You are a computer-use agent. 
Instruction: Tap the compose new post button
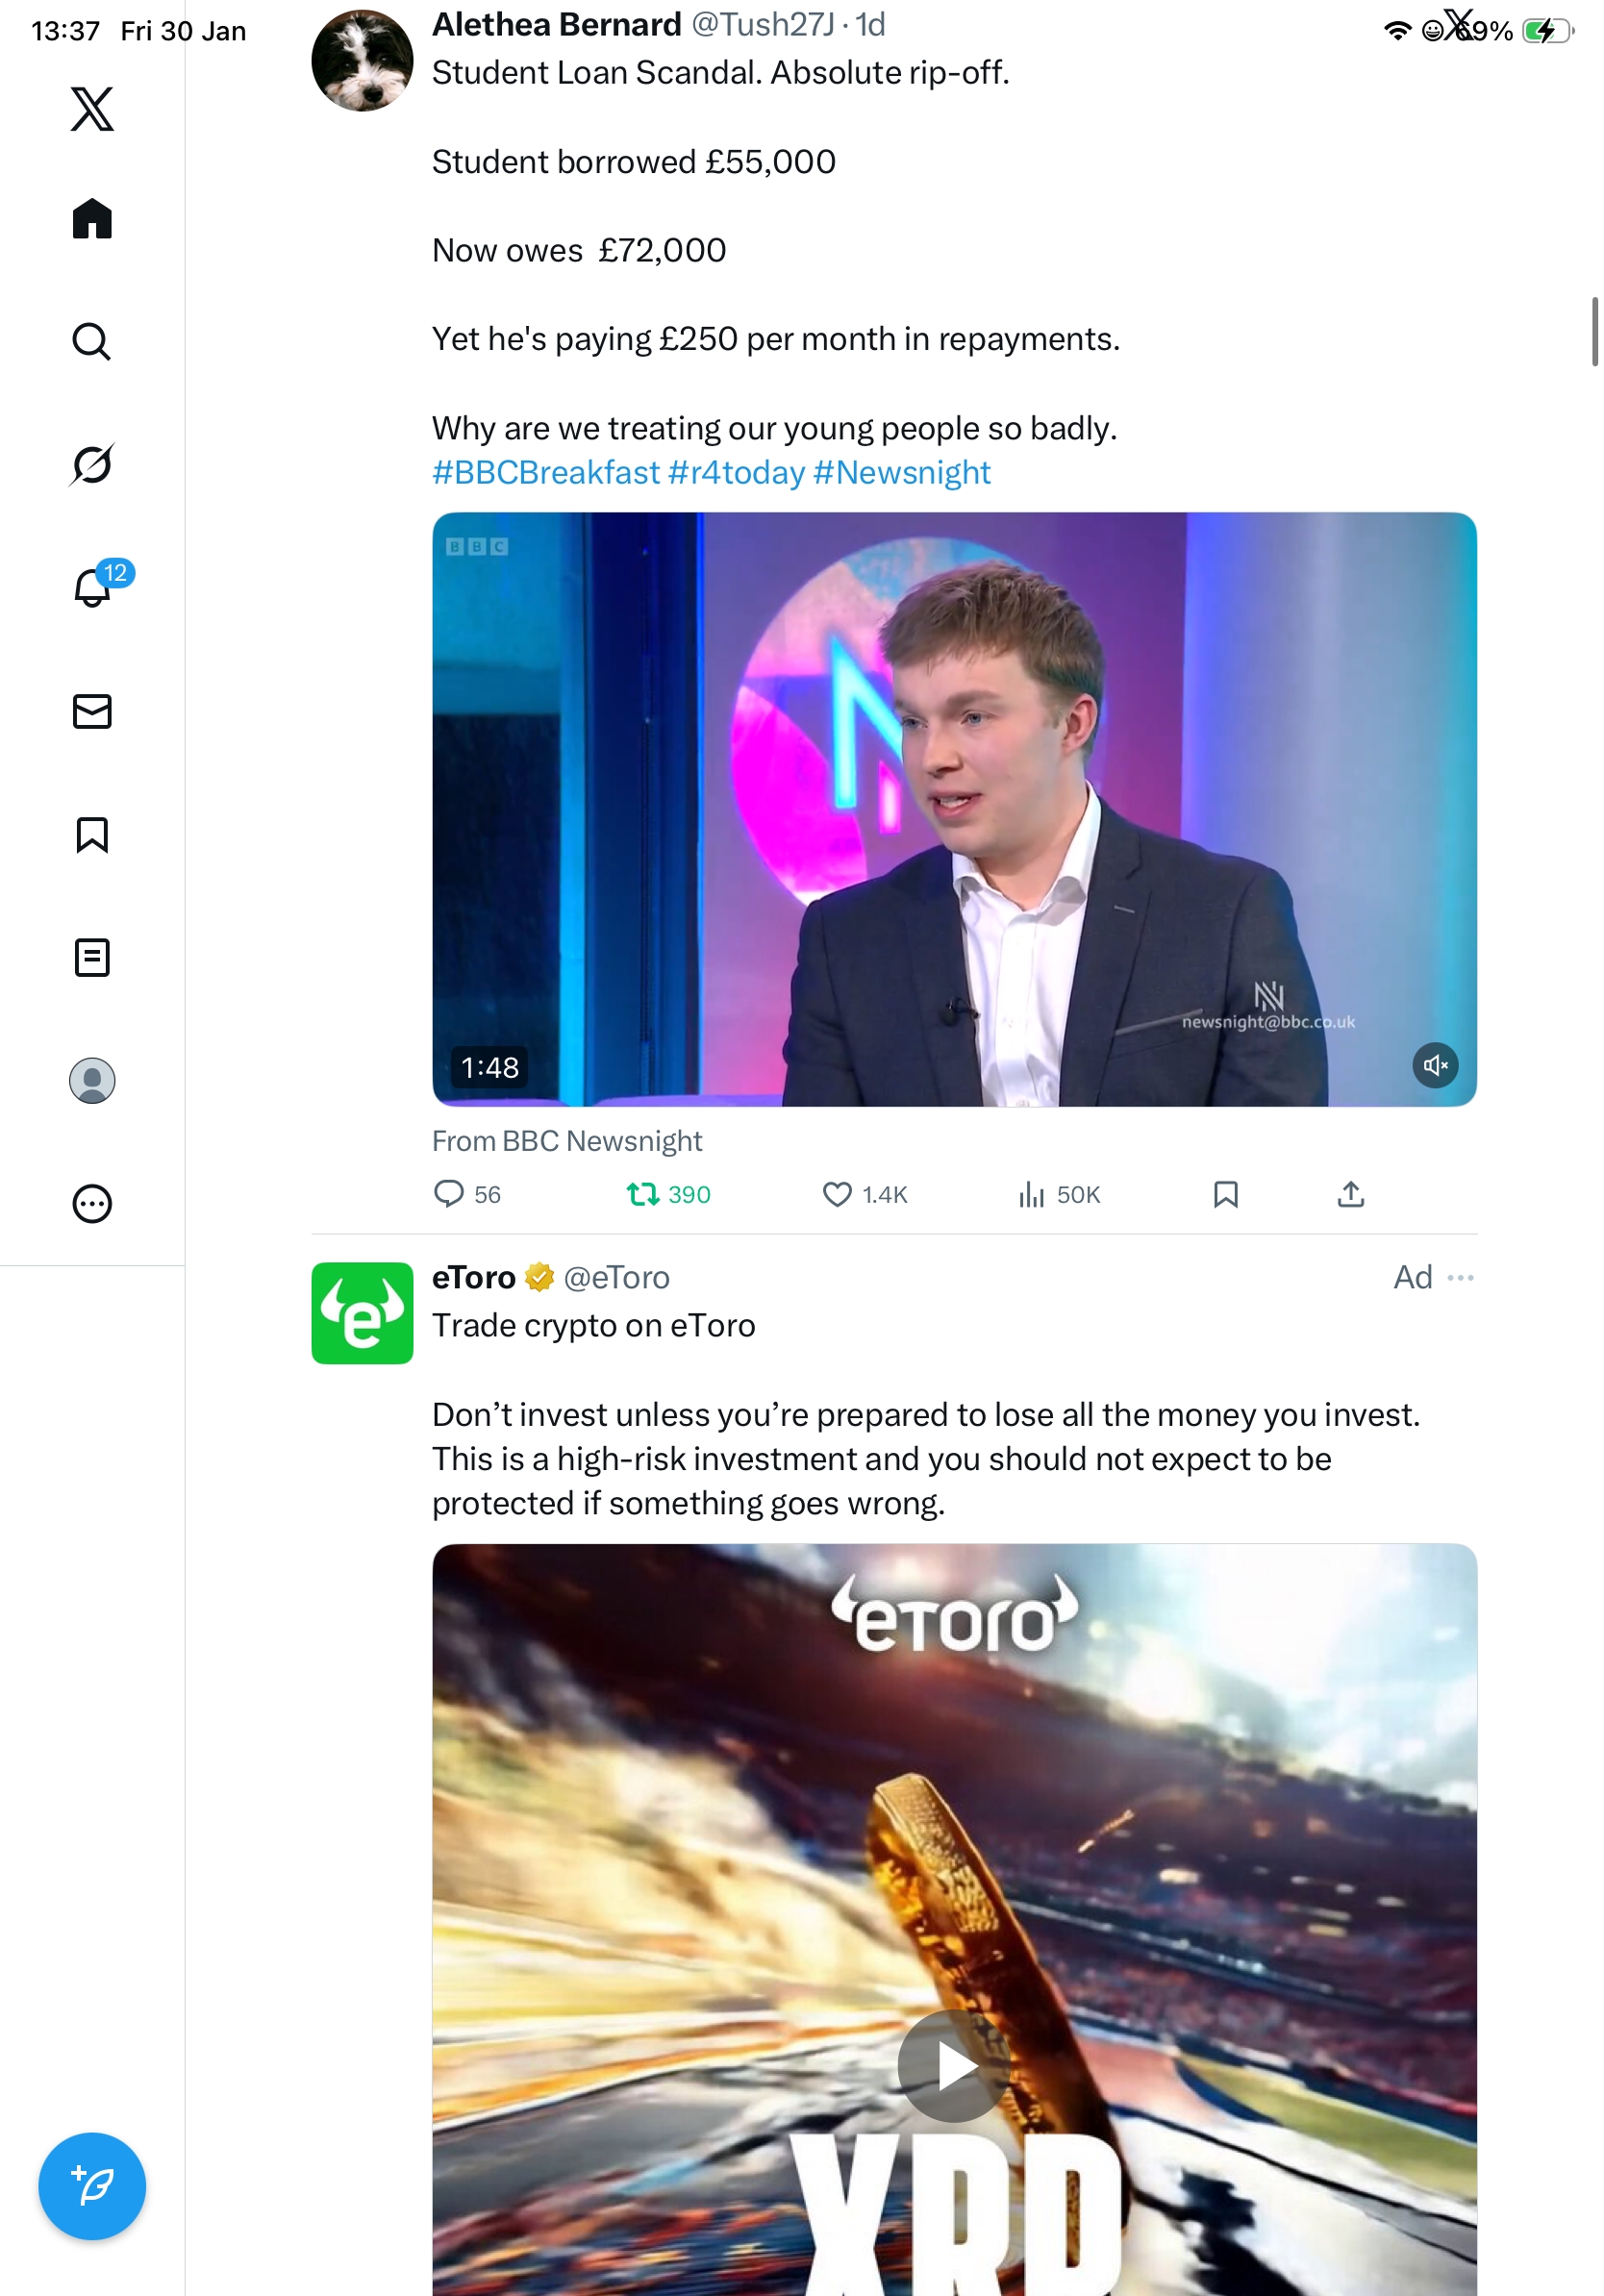(92, 2186)
